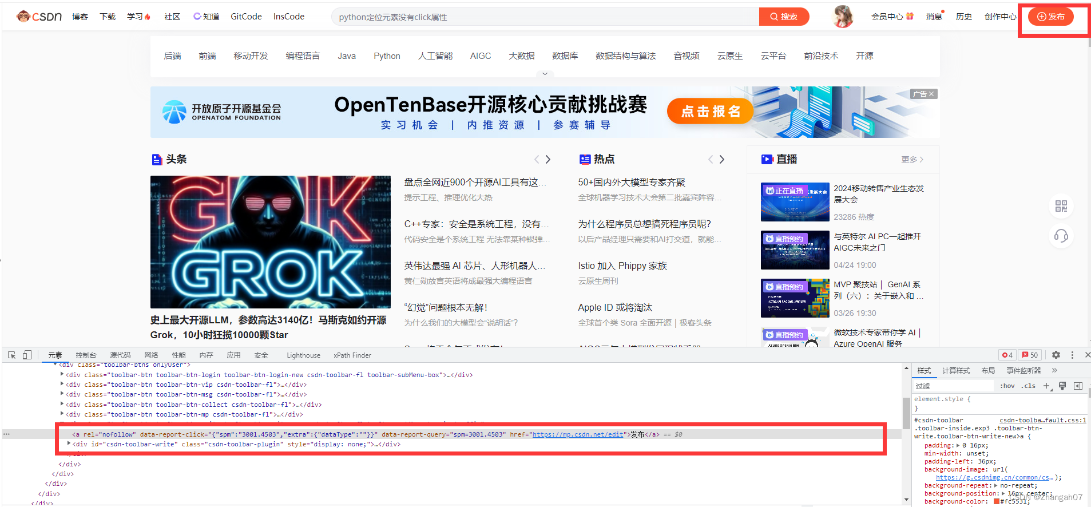Select the 开源 category
Image resolution: width=1091 pixels, height=507 pixels.
point(864,56)
